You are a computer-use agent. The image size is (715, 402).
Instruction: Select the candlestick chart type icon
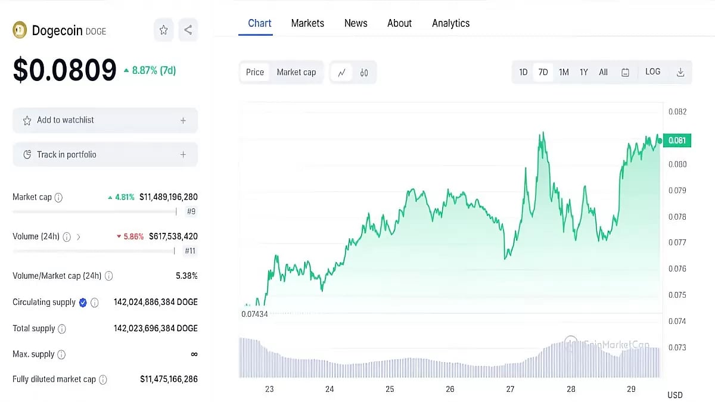363,72
